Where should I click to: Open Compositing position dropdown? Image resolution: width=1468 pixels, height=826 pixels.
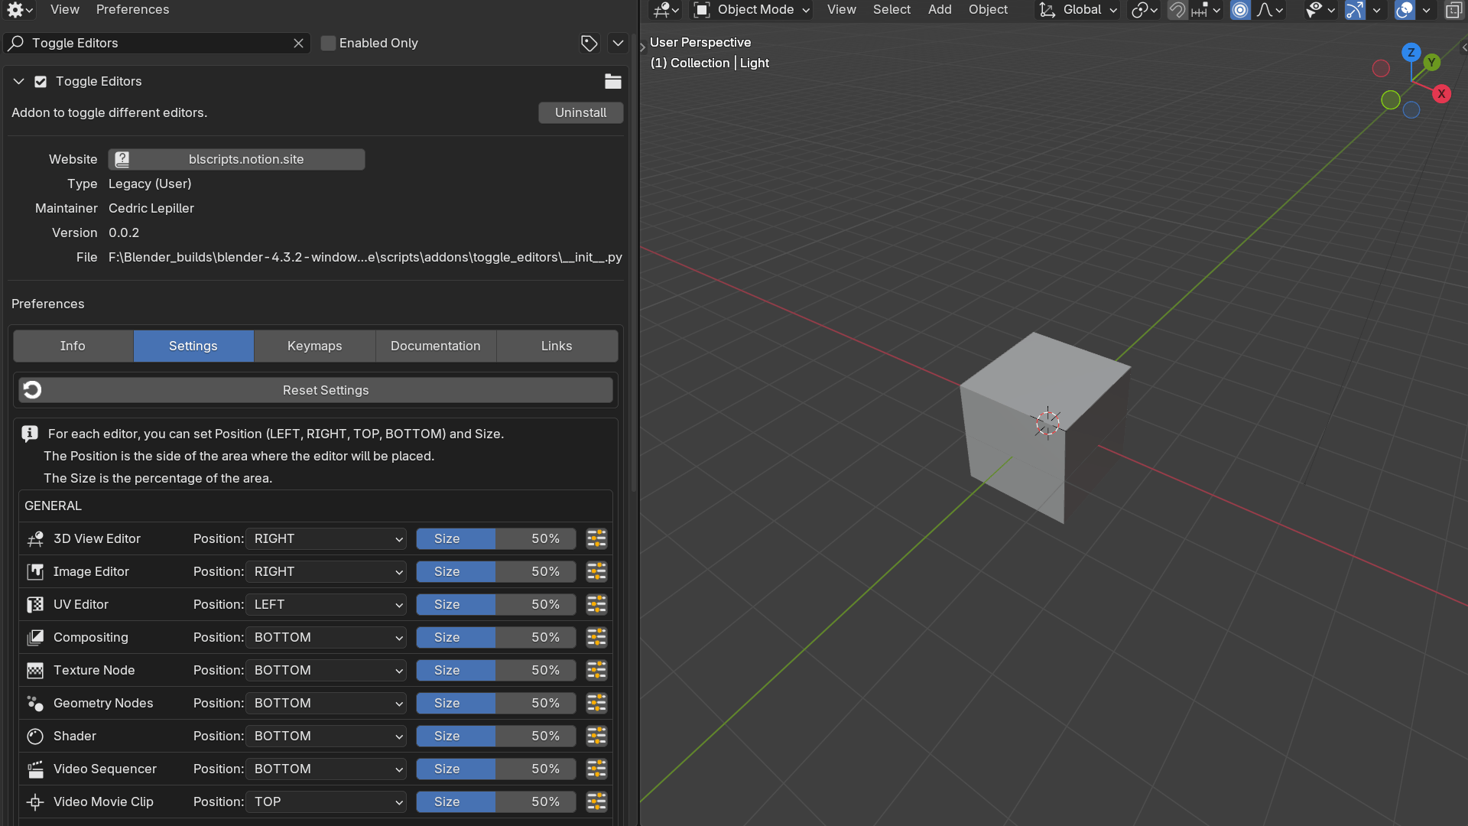[326, 637]
